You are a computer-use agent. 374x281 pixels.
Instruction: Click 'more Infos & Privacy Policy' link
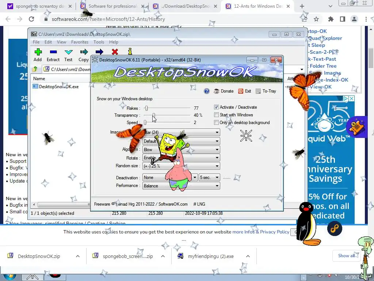[x=261, y=232]
